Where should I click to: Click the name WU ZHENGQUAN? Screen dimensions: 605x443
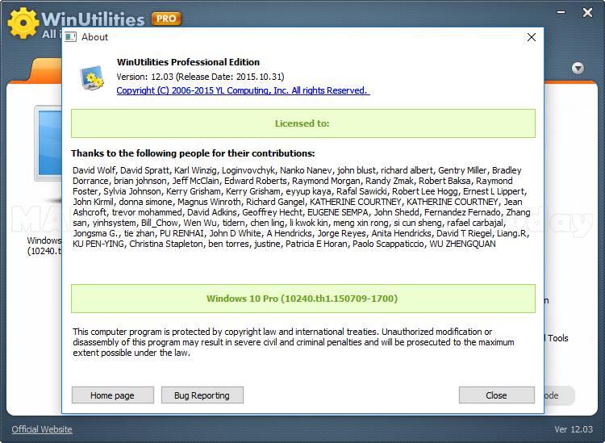462,244
